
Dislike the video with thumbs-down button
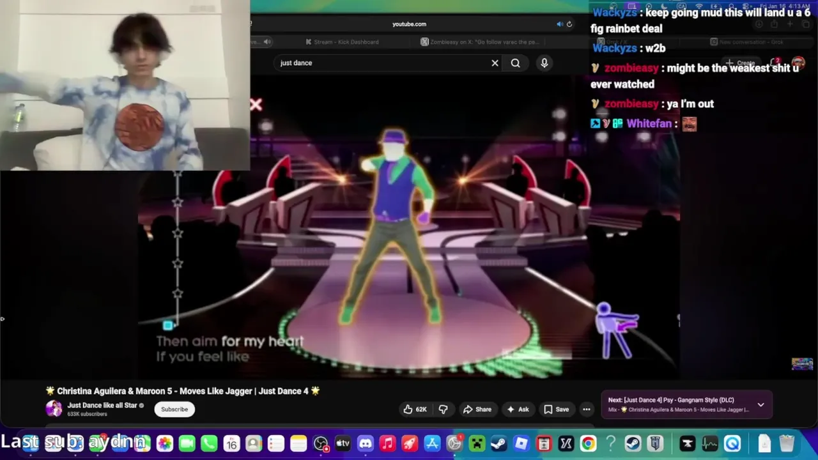click(x=443, y=410)
